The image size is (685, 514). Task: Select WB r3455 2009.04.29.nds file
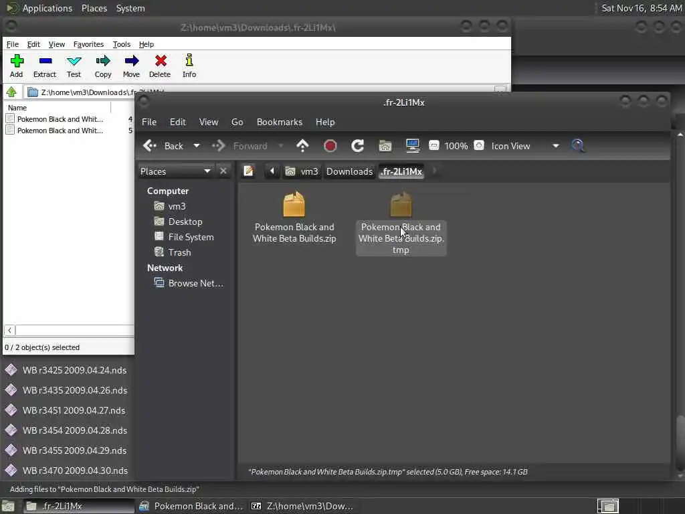(66, 450)
